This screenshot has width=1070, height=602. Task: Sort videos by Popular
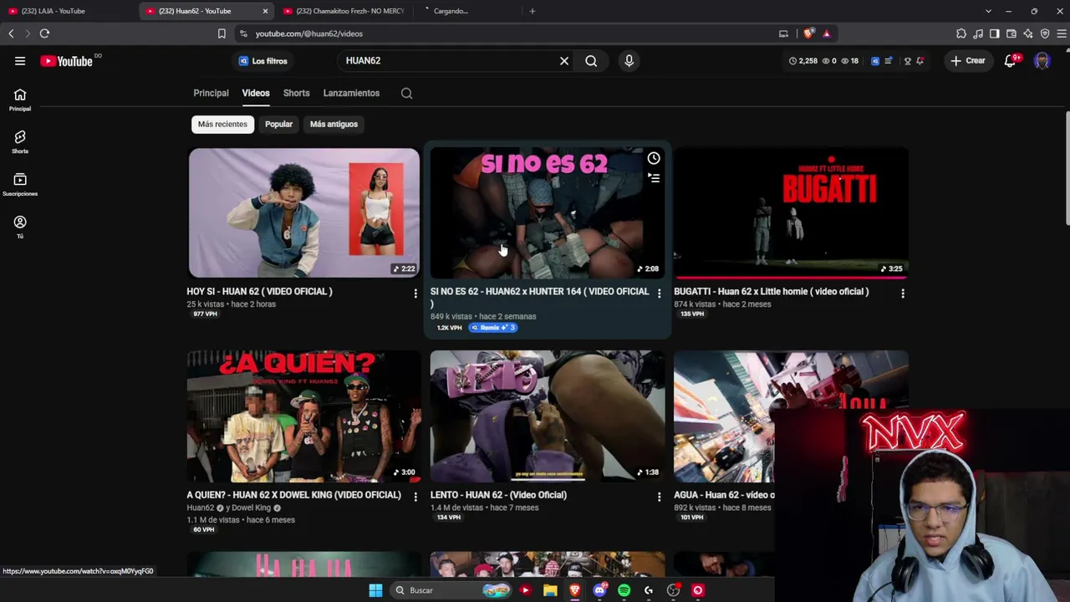click(278, 125)
